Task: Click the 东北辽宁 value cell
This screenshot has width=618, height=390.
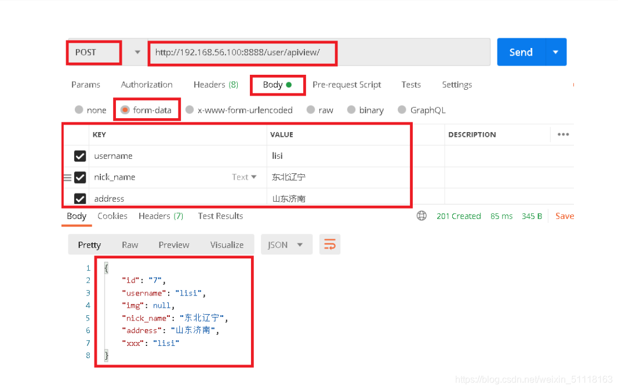Action: 355,177
